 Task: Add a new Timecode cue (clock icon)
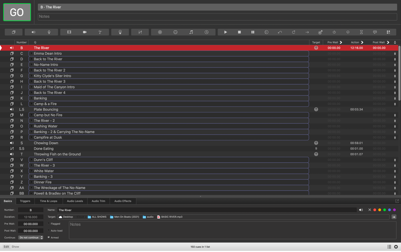coord(206,32)
